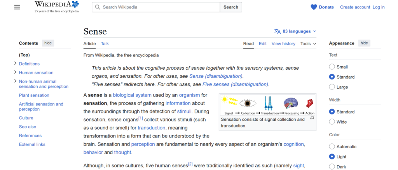Viewport: 398px width, 170px height.
Task: Select Automatic color mode
Action: pyautogui.click(x=332, y=146)
